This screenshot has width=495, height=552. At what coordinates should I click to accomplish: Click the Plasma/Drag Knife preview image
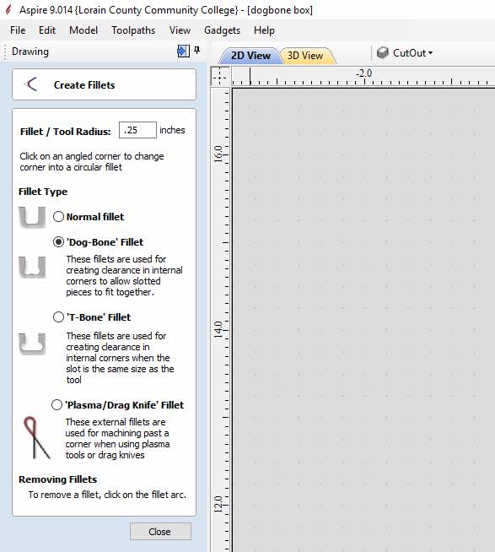click(x=36, y=438)
